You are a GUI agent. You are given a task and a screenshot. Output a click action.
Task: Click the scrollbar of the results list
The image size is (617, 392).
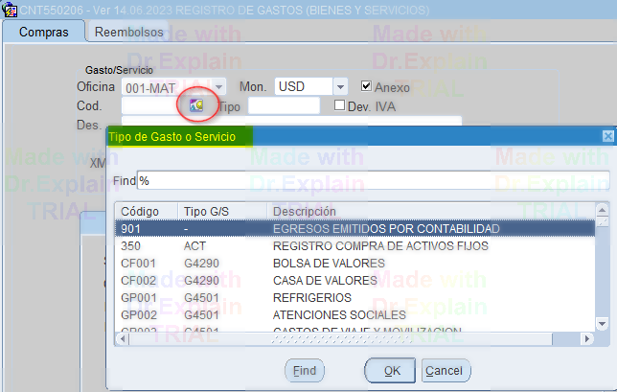pyautogui.click(x=602, y=278)
